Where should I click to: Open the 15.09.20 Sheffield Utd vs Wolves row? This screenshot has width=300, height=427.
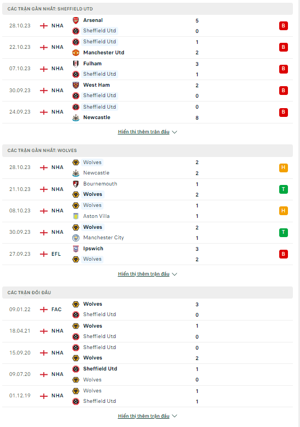point(148,353)
